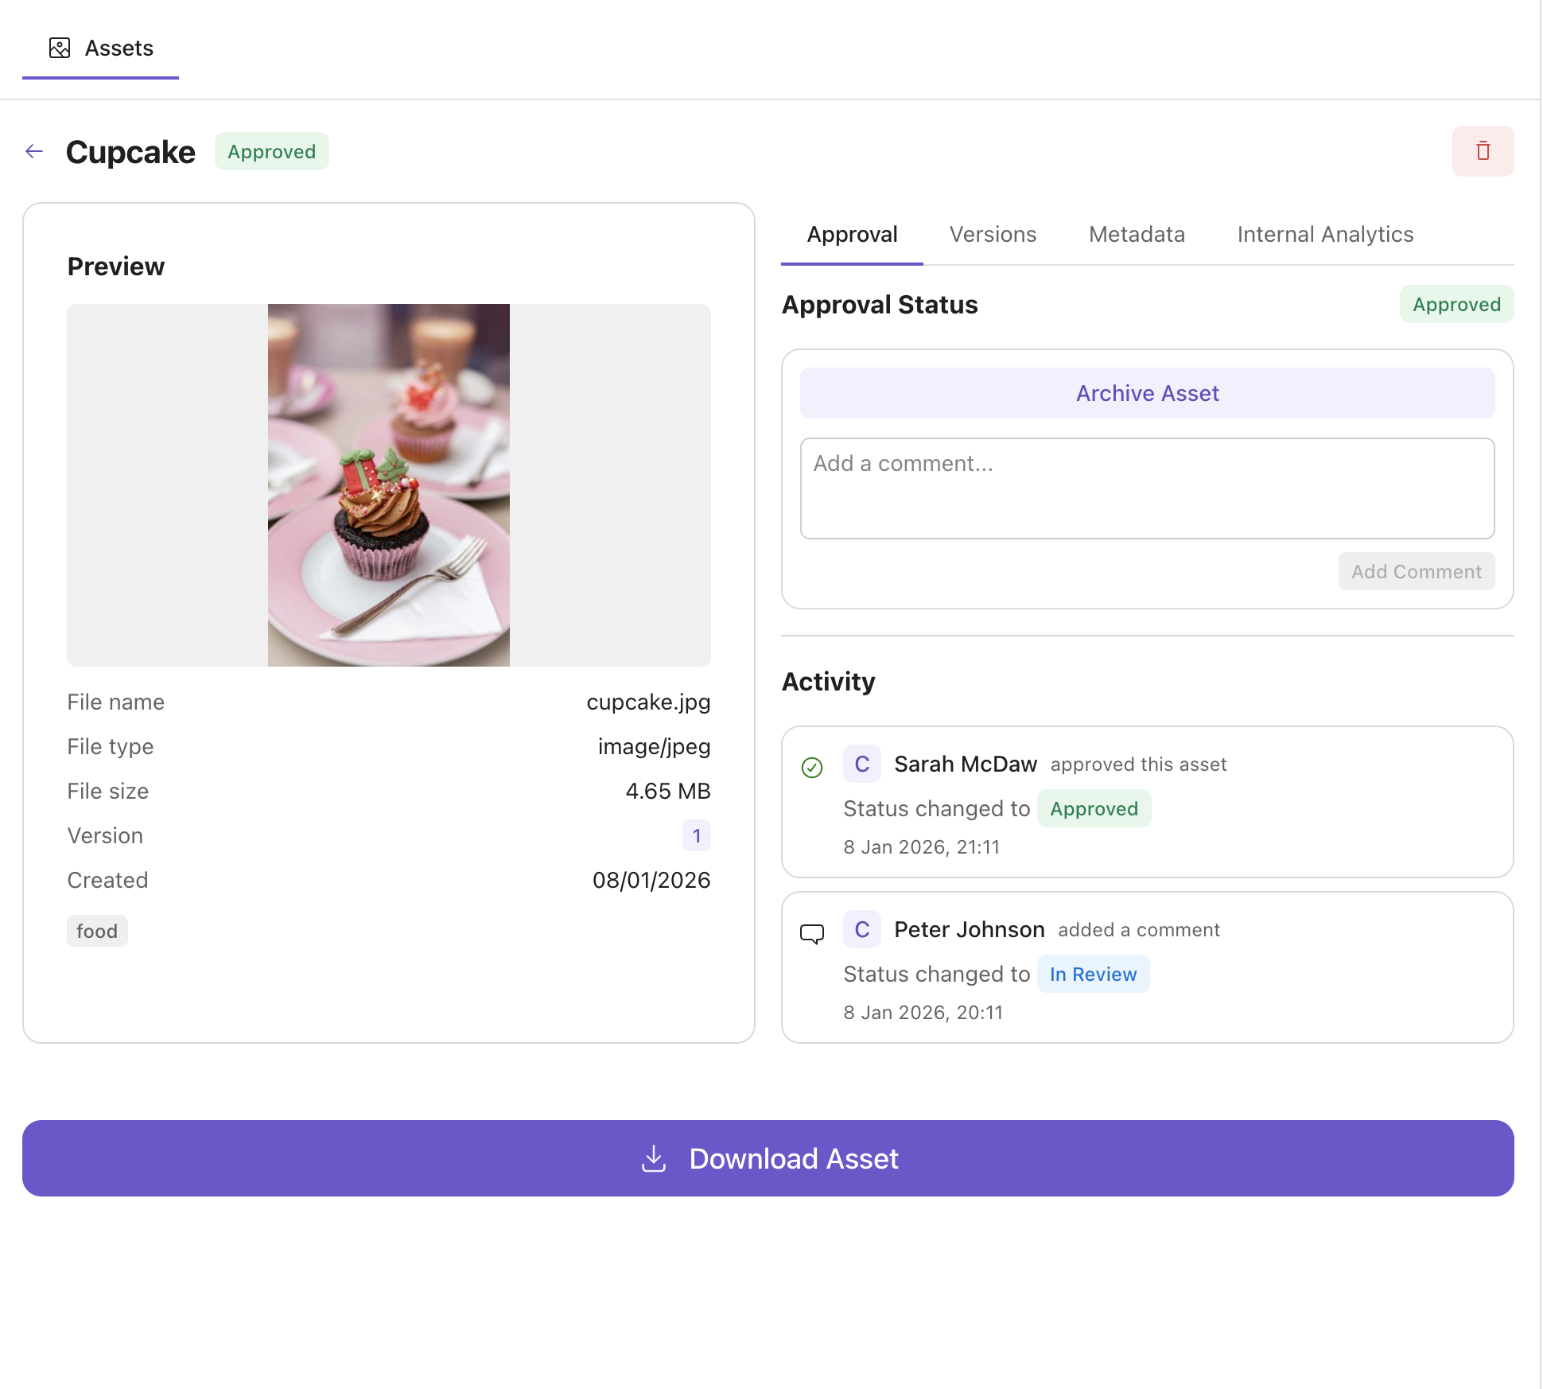1543x1389 pixels.
Task: Focus the Add a comment text field
Action: coord(1147,488)
